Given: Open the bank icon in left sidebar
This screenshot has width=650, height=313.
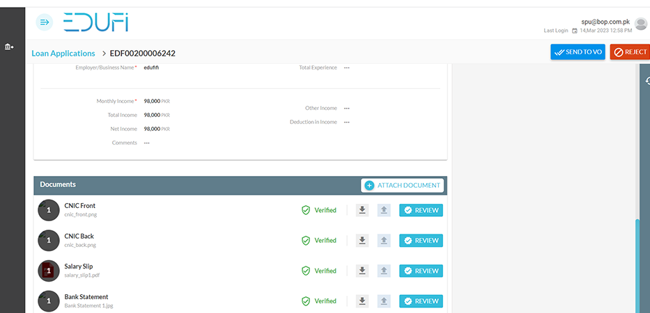Looking at the screenshot, I should (9, 47).
